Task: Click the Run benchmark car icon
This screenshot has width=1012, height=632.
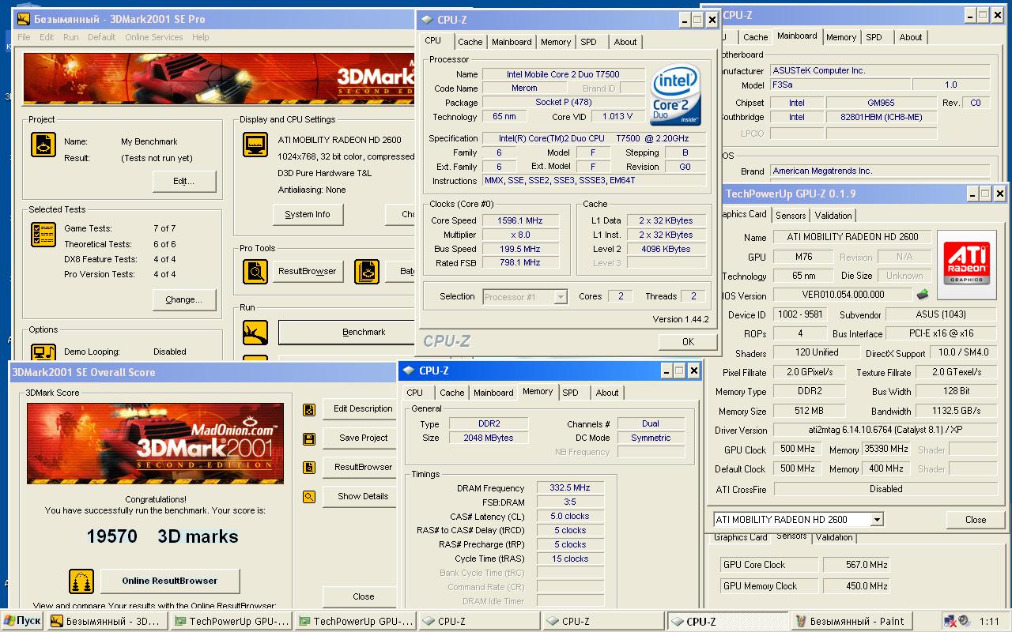Action: [x=255, y=333]
